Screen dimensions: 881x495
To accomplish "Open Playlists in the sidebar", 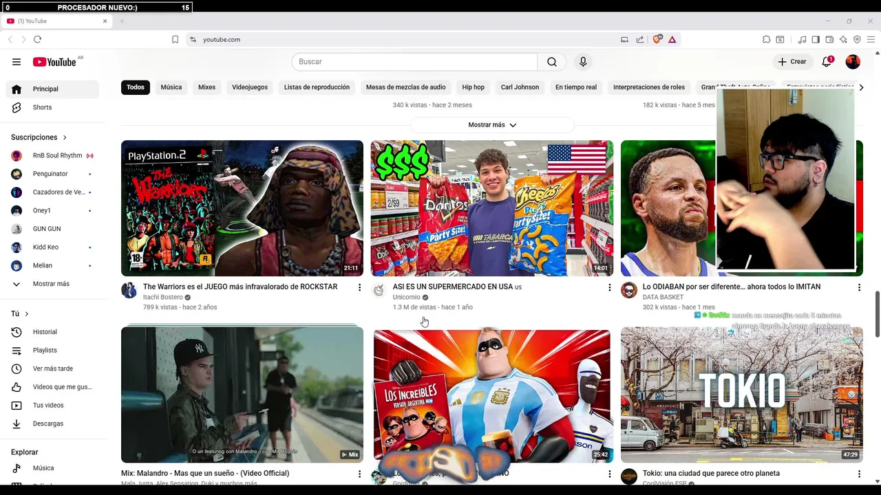I will [52, 351].
